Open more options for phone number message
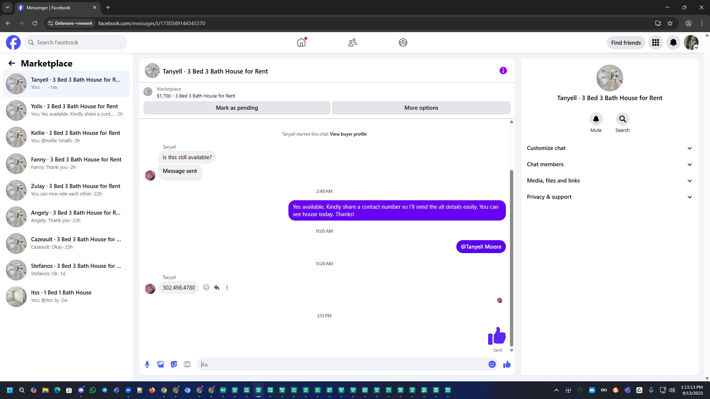 [x=227, y=287]
